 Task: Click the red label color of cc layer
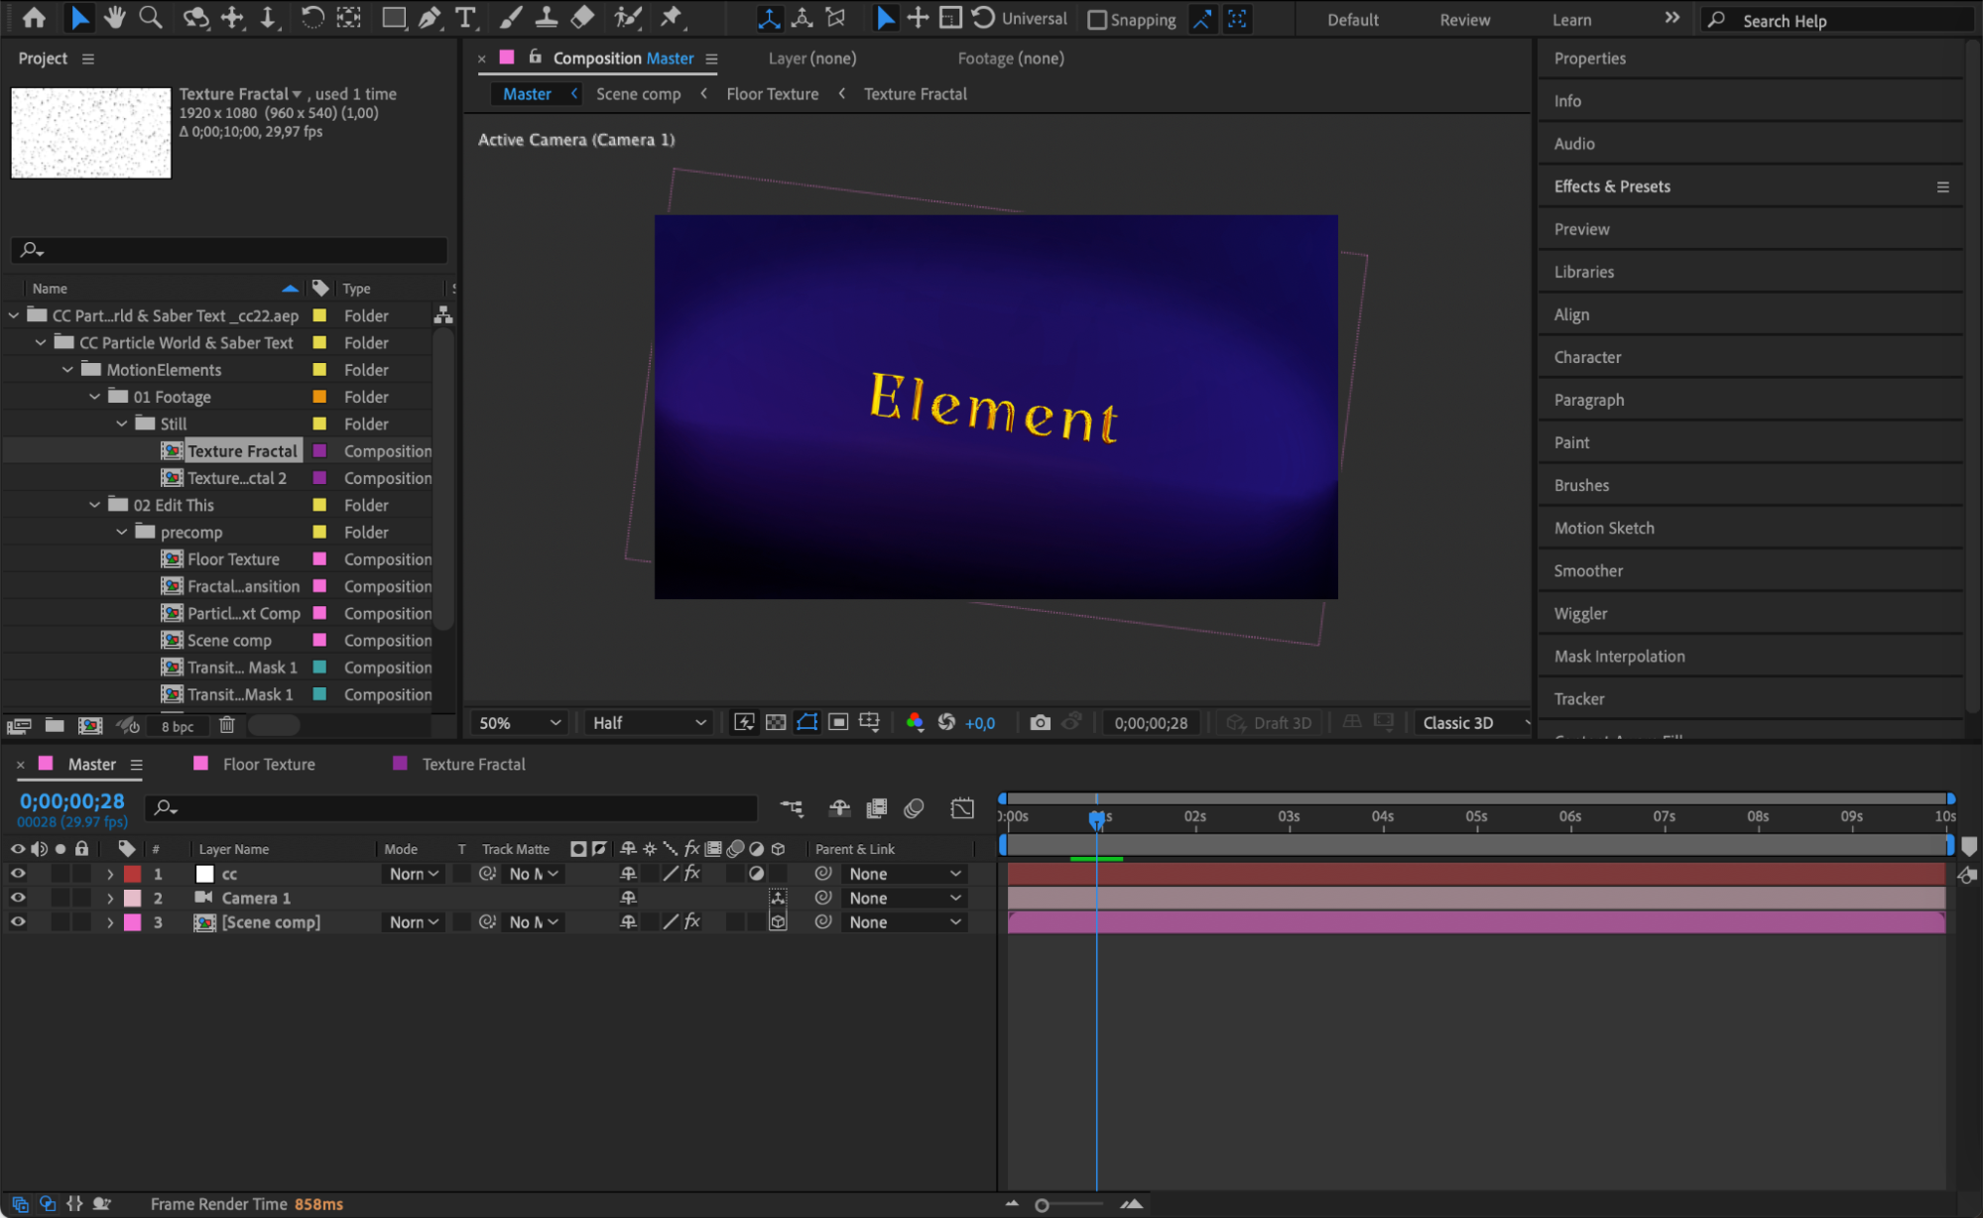pyautogui.click(x=132, y=874)
